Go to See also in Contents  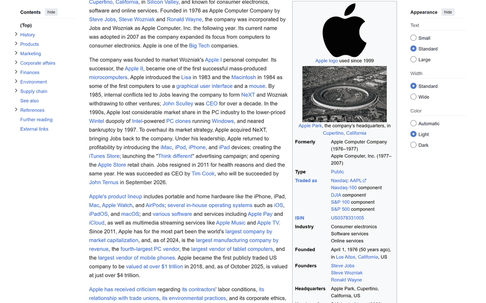[x=30, y=101]
